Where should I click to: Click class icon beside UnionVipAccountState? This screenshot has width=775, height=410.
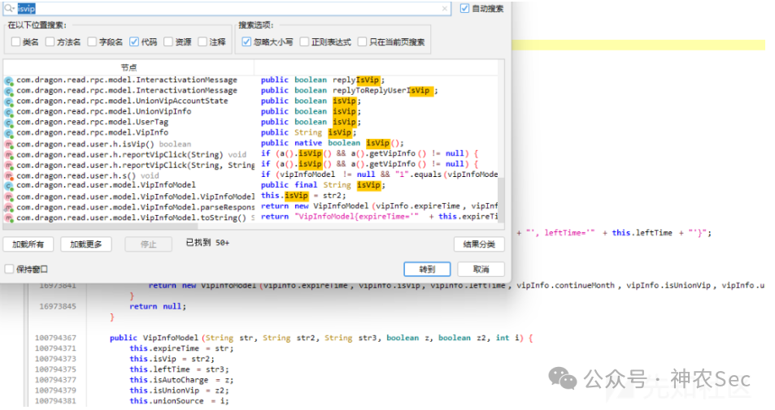[8, 101]
